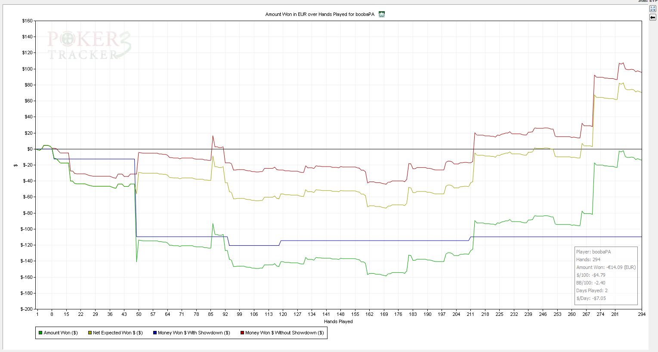Select the "Net Expected Won $ ($)" legend label
Screen dimensions: 658x352
coord(118,333)
